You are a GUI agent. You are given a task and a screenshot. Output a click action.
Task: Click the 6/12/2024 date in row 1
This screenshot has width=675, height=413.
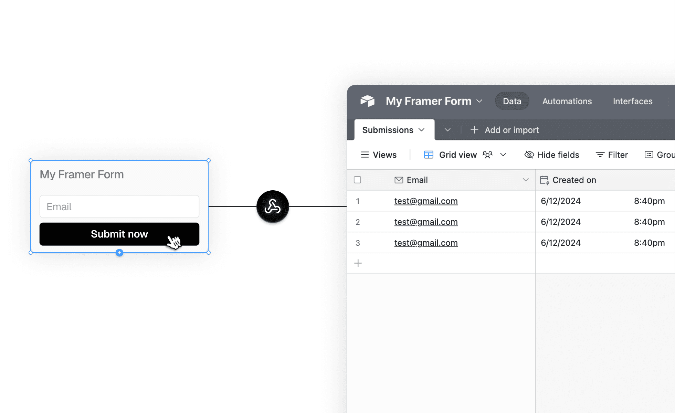561,201
